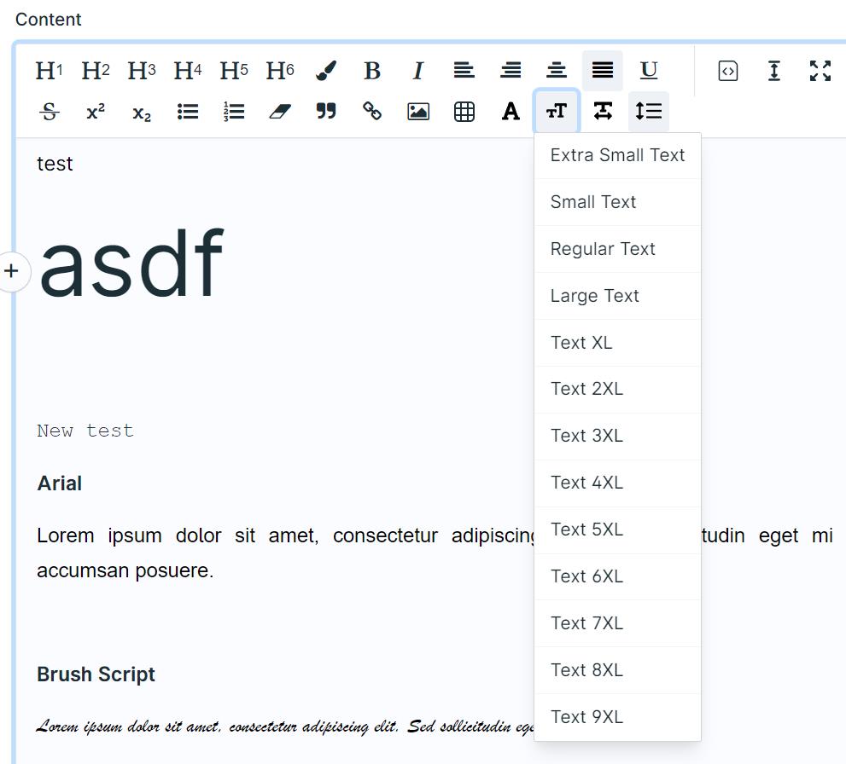Open the line height dropdown
The image size is (846, 764).
click(x=649, y=112)
